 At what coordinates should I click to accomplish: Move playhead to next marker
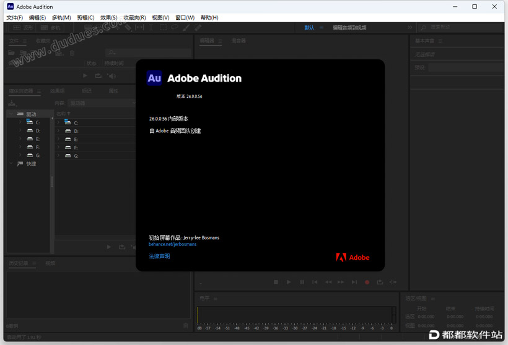click(x=354, y=282)
